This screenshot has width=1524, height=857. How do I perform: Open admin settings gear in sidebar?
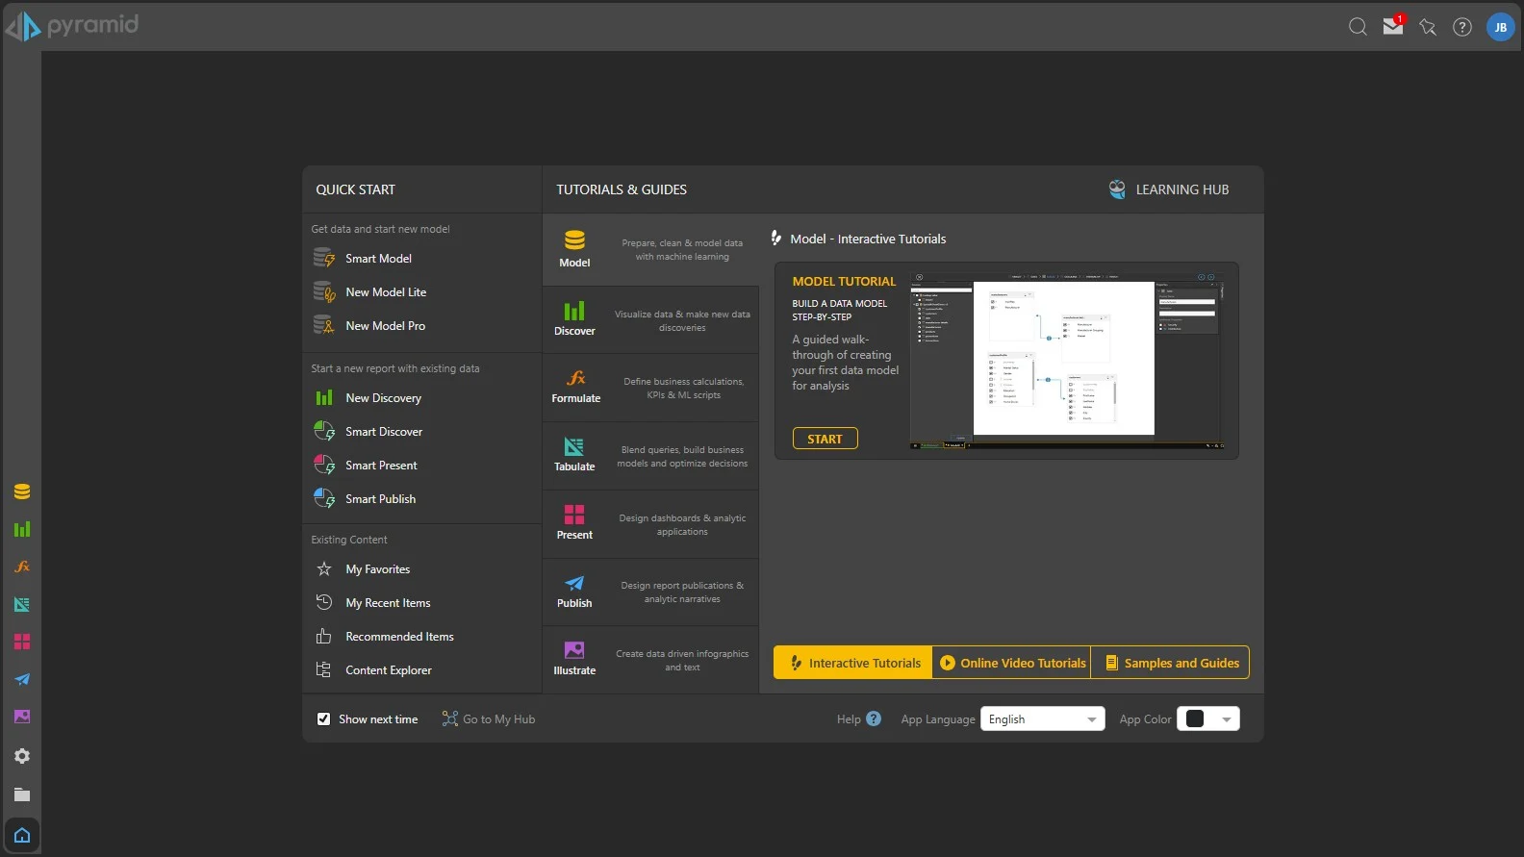(x=22, y=756)
